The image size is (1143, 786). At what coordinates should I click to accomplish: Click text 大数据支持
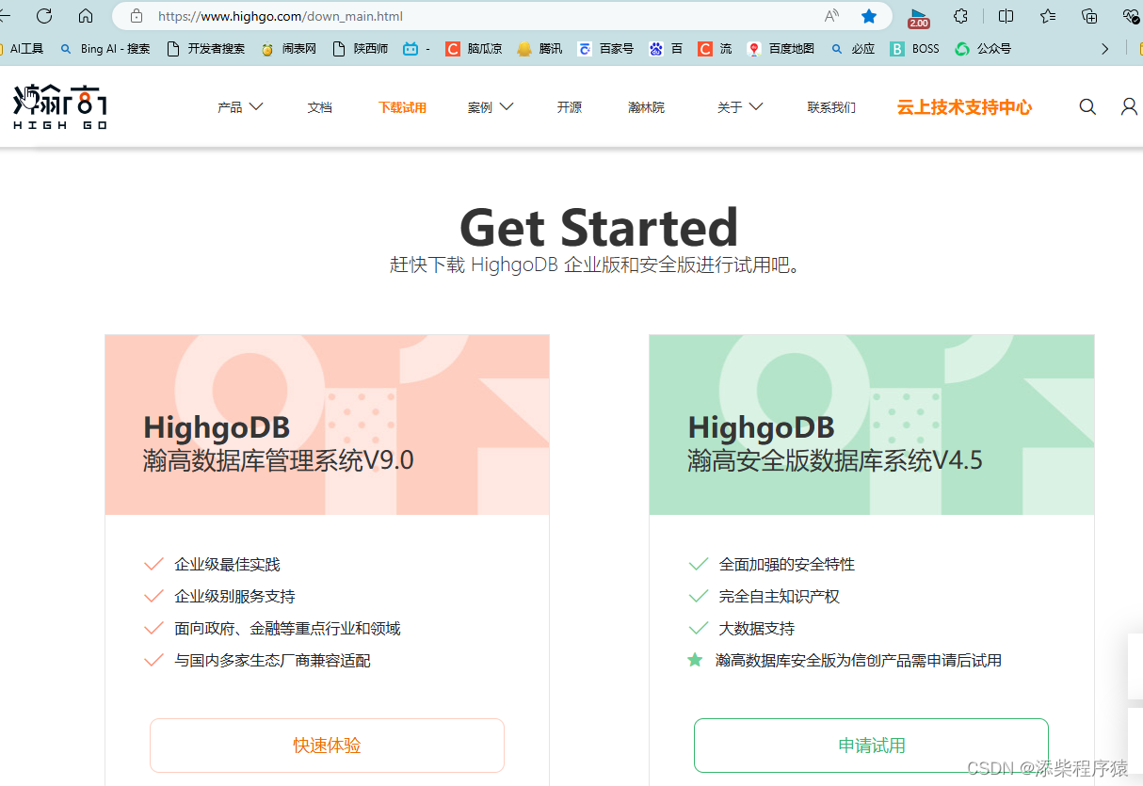click(x=757, y=629)
